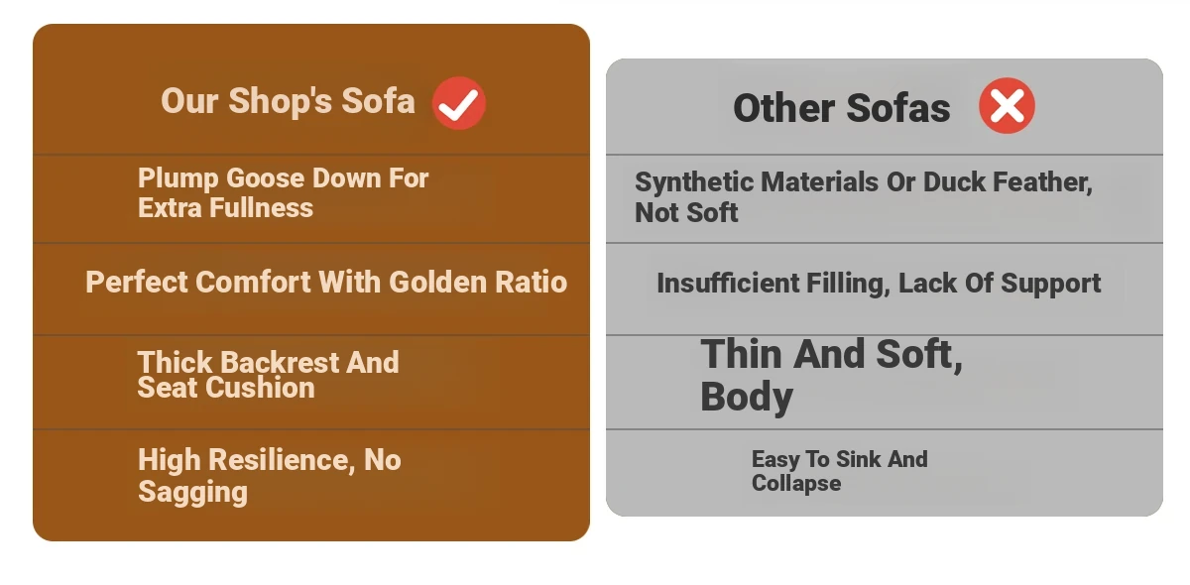Click the word "Collapse" in gray panel
The height and width of the screenshot is (585, 1190).
[795, 484]
